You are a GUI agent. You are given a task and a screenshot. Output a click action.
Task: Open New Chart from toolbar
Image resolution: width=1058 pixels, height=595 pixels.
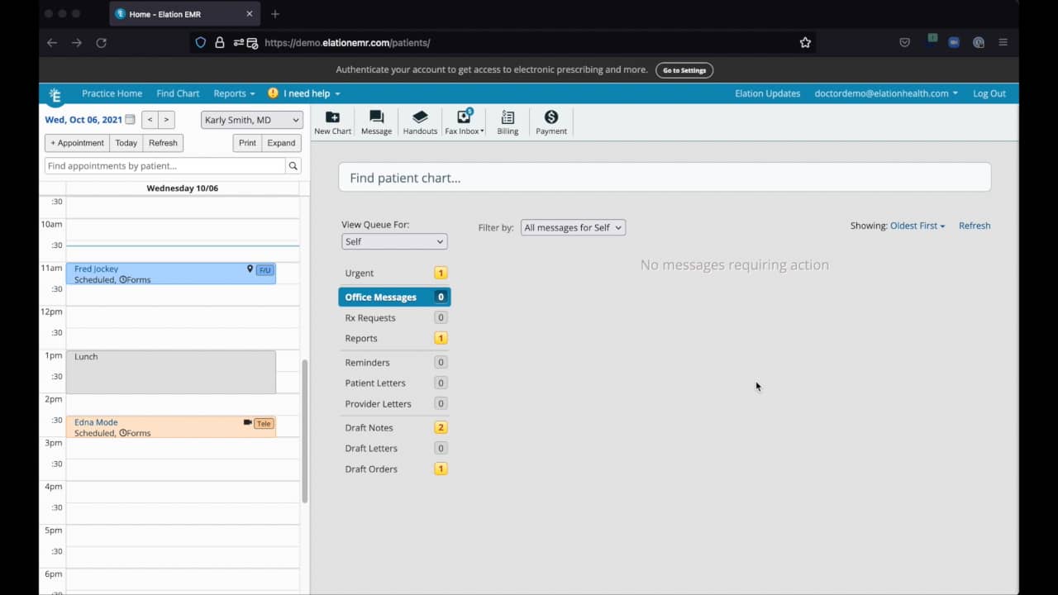pyautogui.click(x=332, y=122)
